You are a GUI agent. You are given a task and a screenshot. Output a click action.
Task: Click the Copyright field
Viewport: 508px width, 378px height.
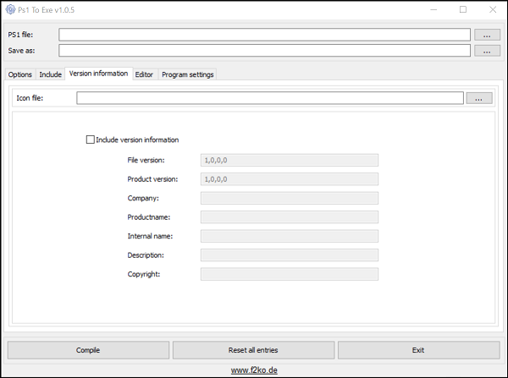(x=290, y=274)
